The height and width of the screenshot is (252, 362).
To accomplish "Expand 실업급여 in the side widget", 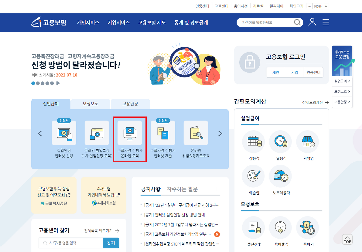I will (x=342, y=81).
